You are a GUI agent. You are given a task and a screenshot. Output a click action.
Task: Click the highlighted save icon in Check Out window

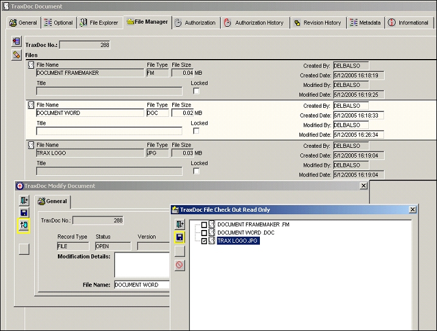180,237
